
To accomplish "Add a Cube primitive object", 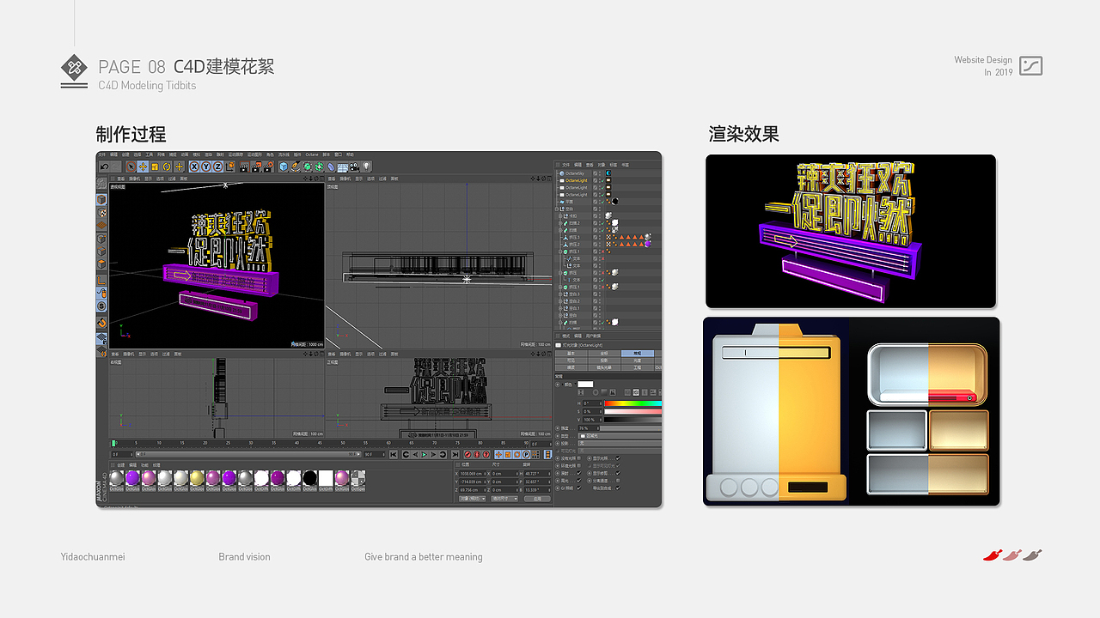I will click(x=284, y=167).
